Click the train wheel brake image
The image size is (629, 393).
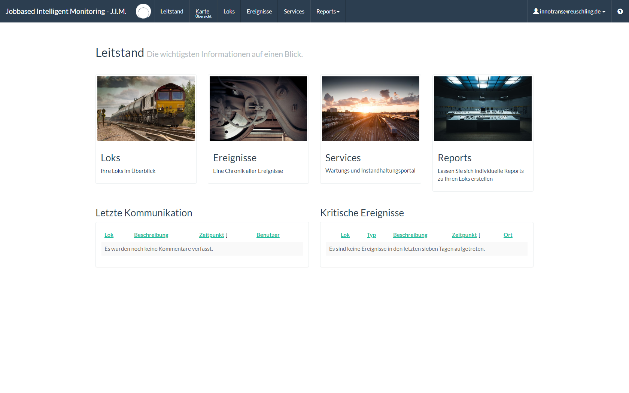click(x=258, y=109)
